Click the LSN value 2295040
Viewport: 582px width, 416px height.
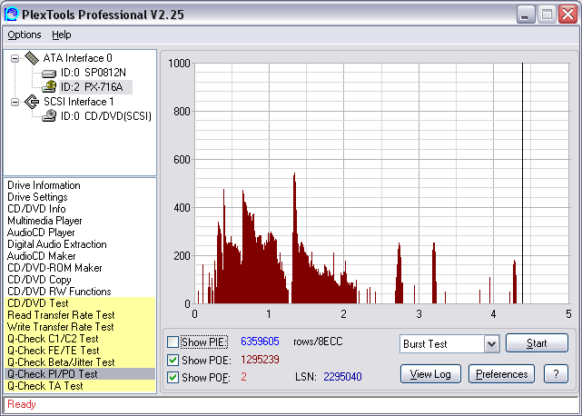342,377
